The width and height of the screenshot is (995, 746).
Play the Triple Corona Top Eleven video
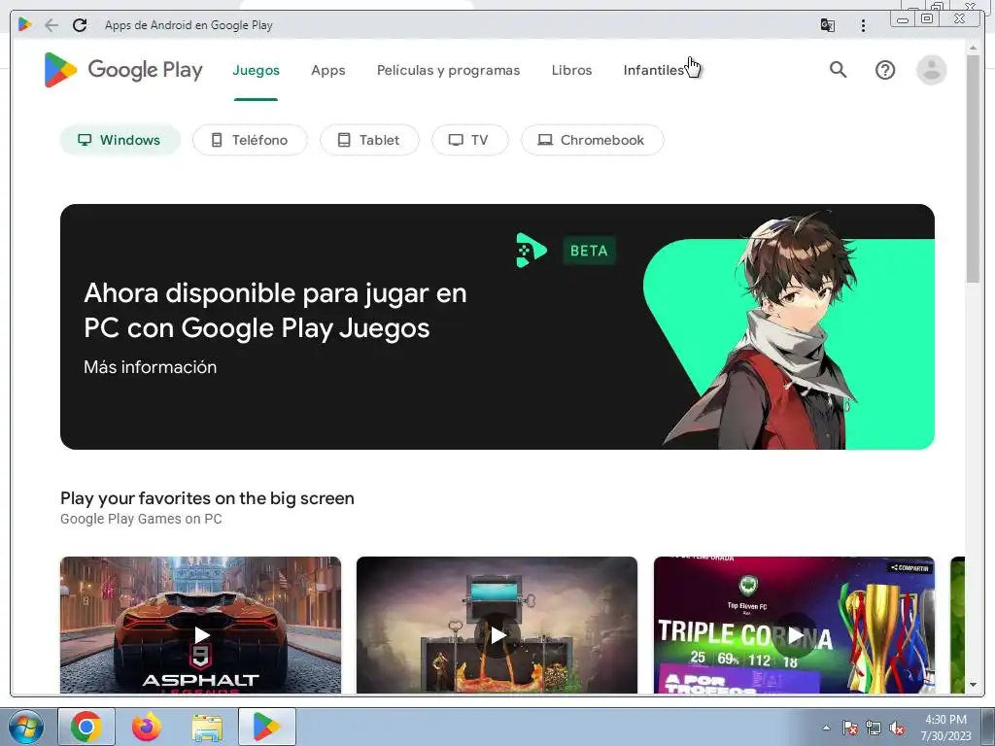[x=794, y=634]
